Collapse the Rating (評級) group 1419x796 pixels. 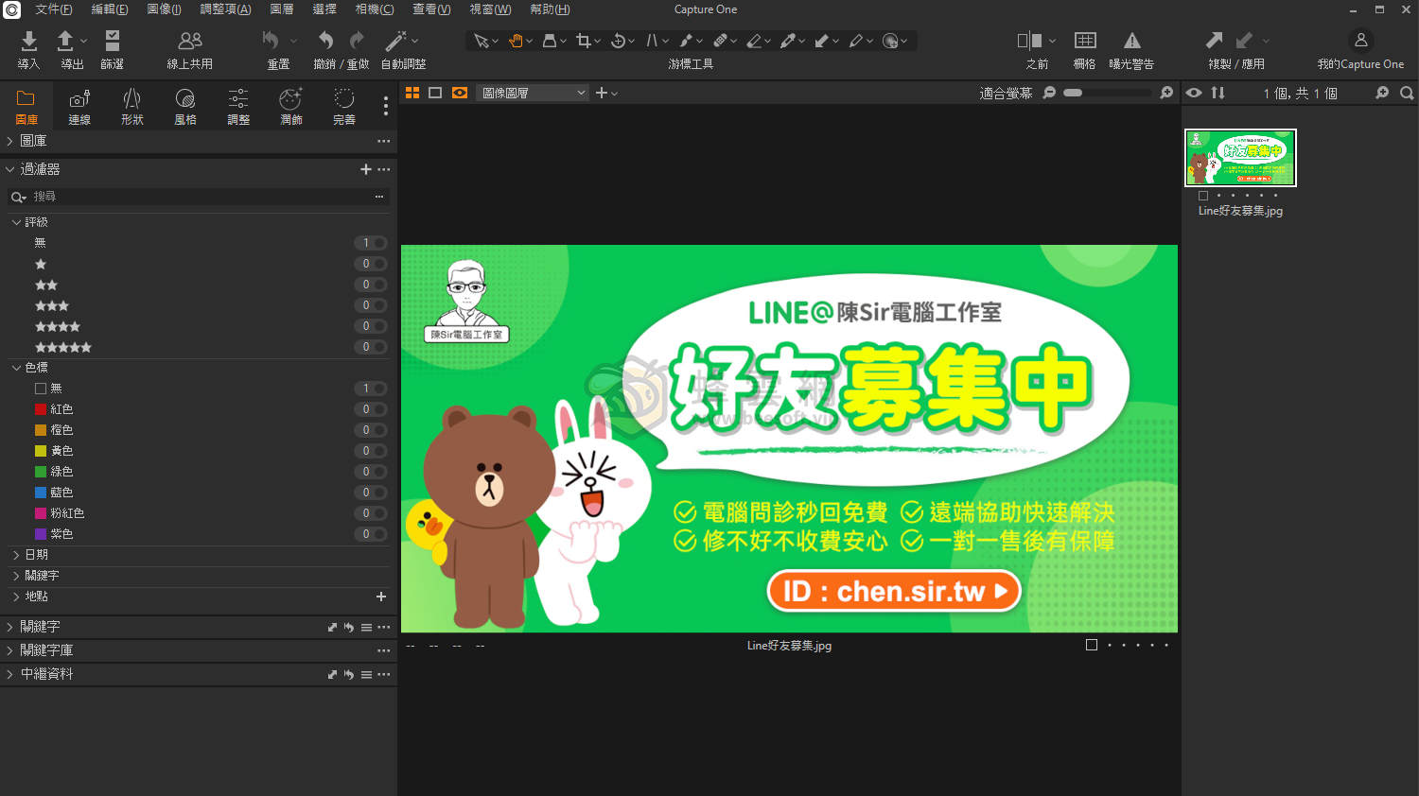[x=16, y=222]
